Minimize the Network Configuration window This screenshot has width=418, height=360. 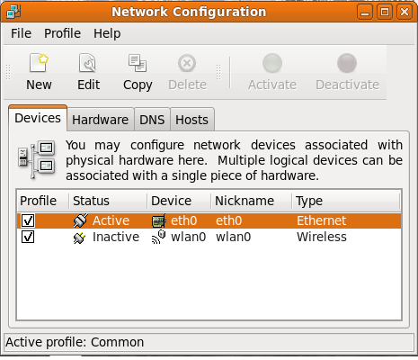click(365, 12)
